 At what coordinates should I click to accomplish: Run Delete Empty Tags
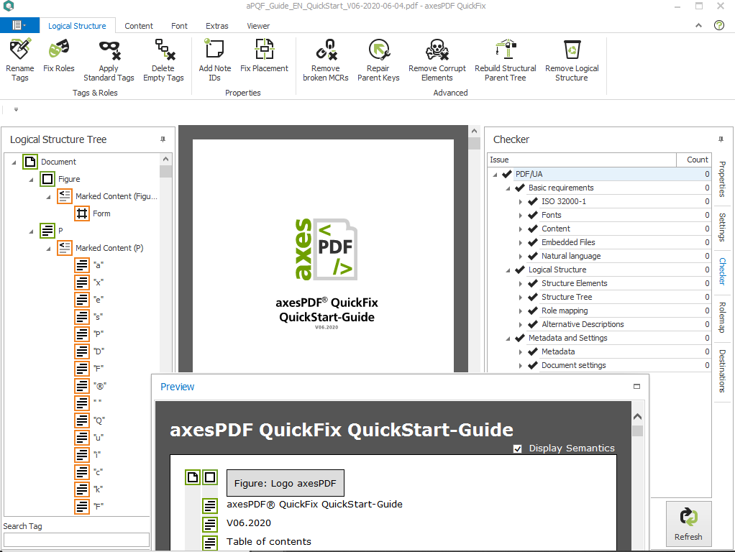163,60
